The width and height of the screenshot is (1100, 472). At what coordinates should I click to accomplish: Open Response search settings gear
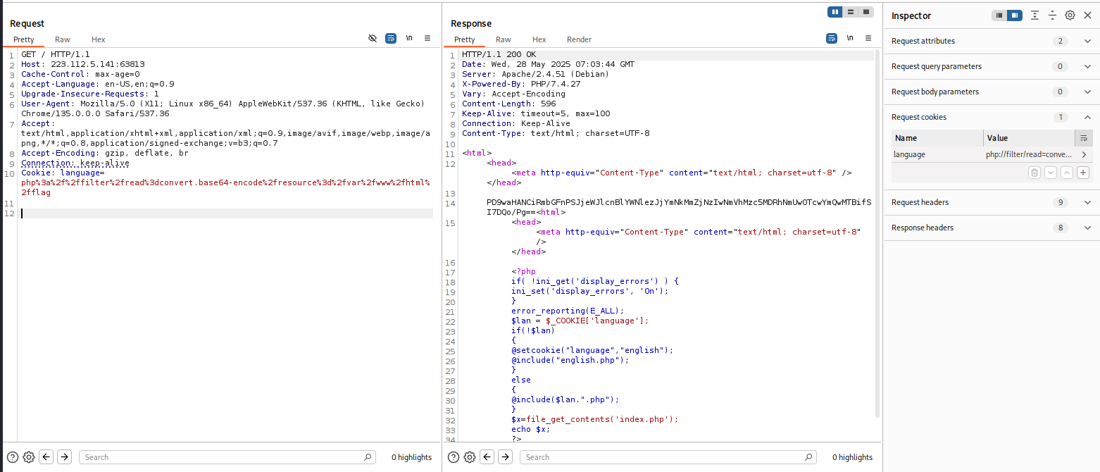(x=470, y=457)
